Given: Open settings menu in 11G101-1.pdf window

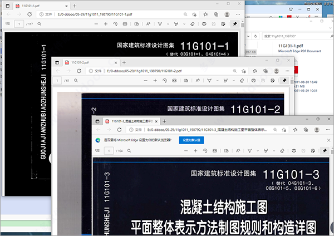Looking at the screenshot, I should click(238, 14).
